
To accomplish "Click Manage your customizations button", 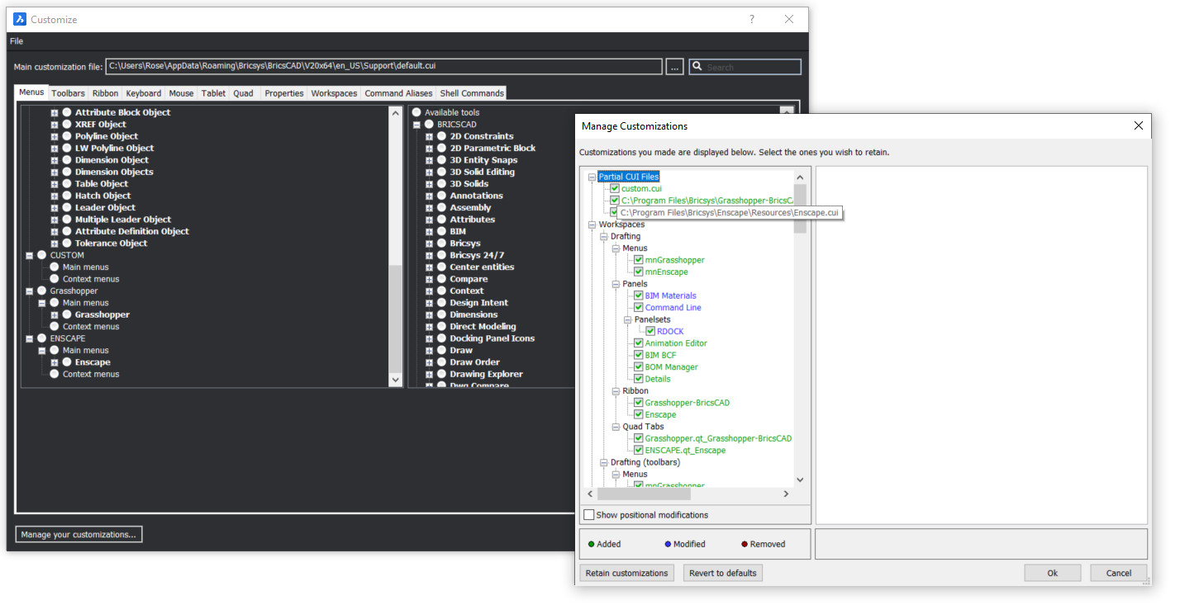I will 79,535.
